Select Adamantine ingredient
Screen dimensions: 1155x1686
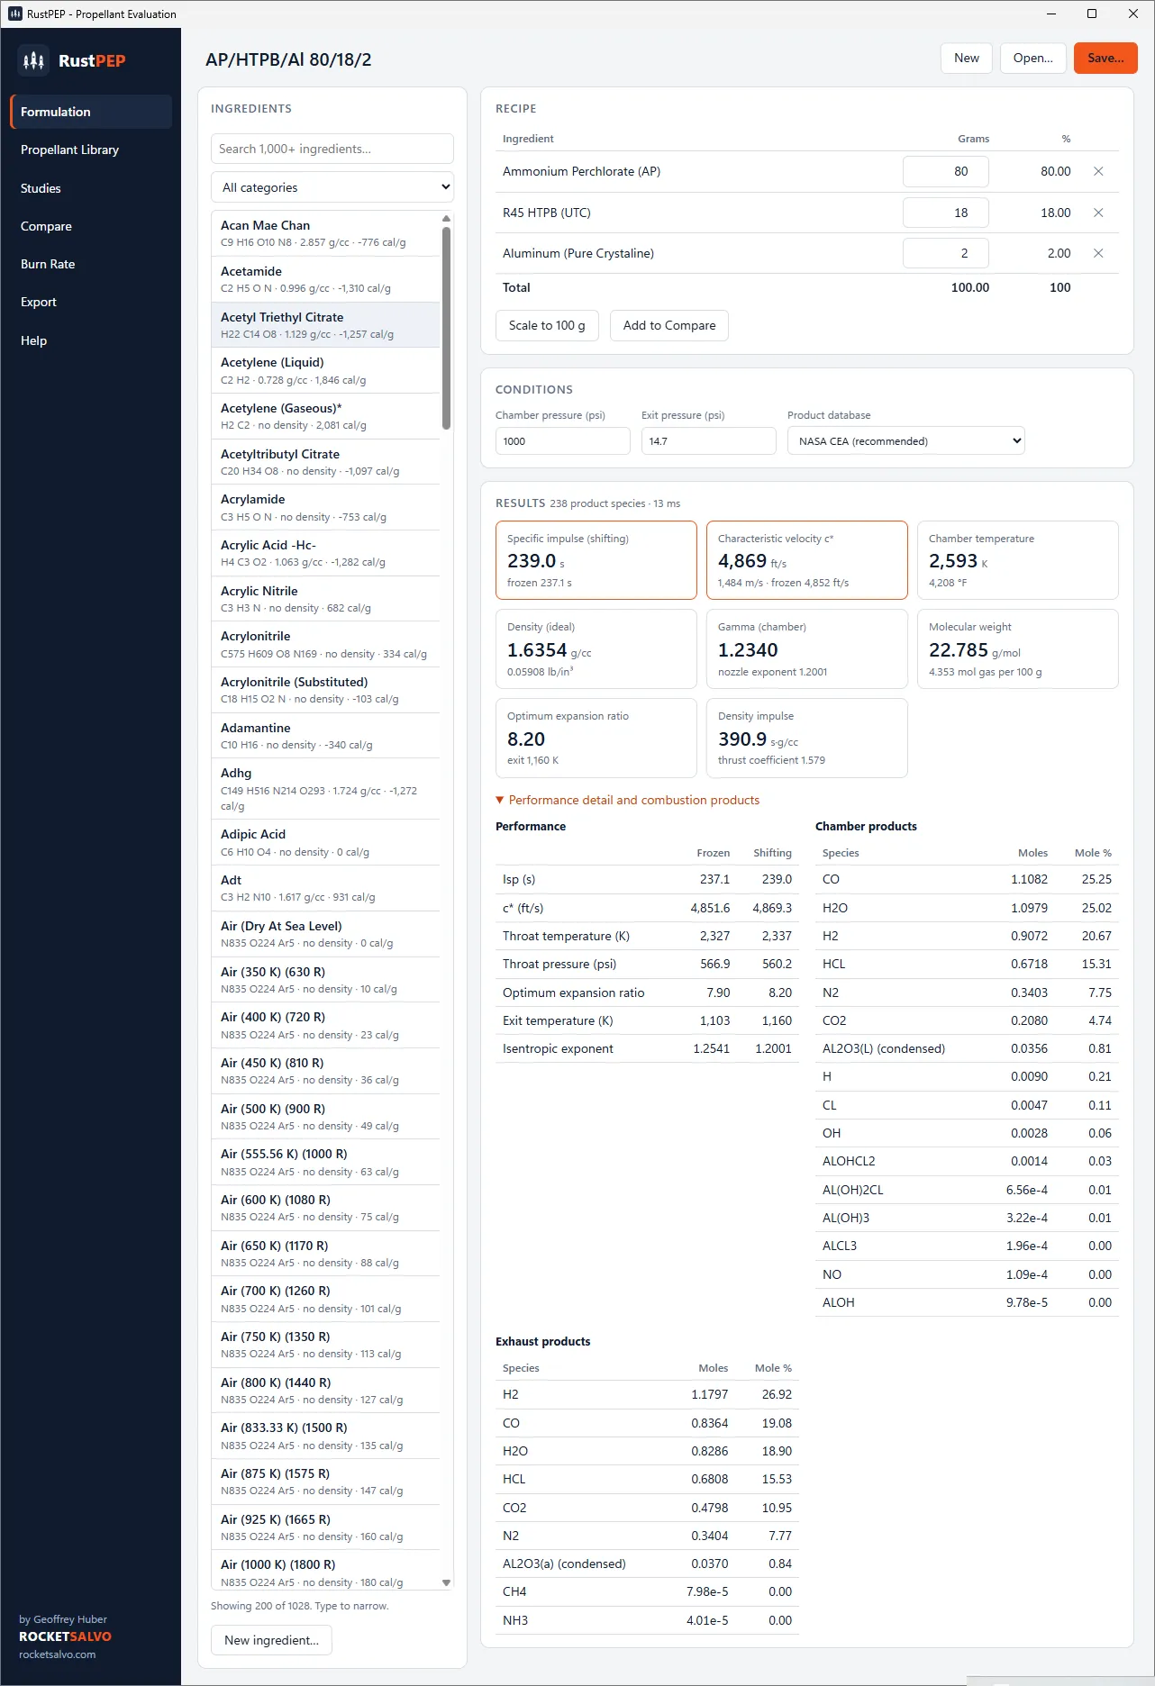tap(326, 736)
